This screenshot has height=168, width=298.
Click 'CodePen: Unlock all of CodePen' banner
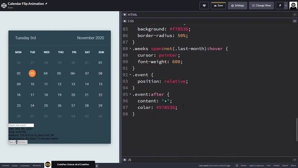[73, 164]
